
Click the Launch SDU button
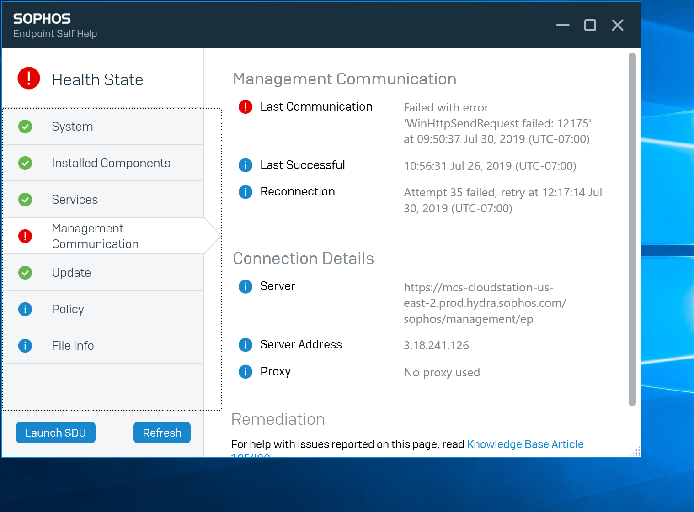click(x=56, y=433)
